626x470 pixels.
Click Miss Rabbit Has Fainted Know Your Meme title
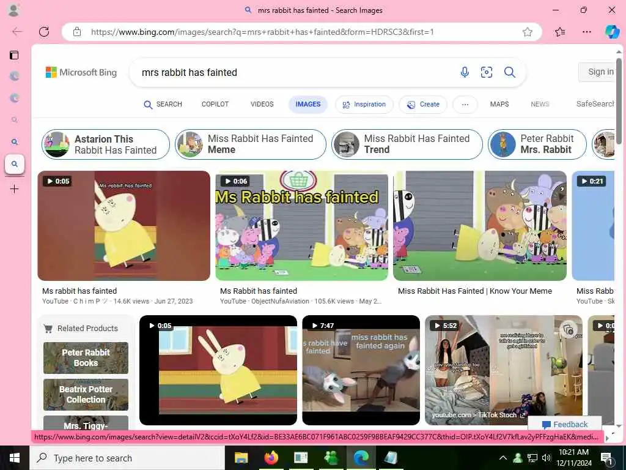tap(475, 291)
